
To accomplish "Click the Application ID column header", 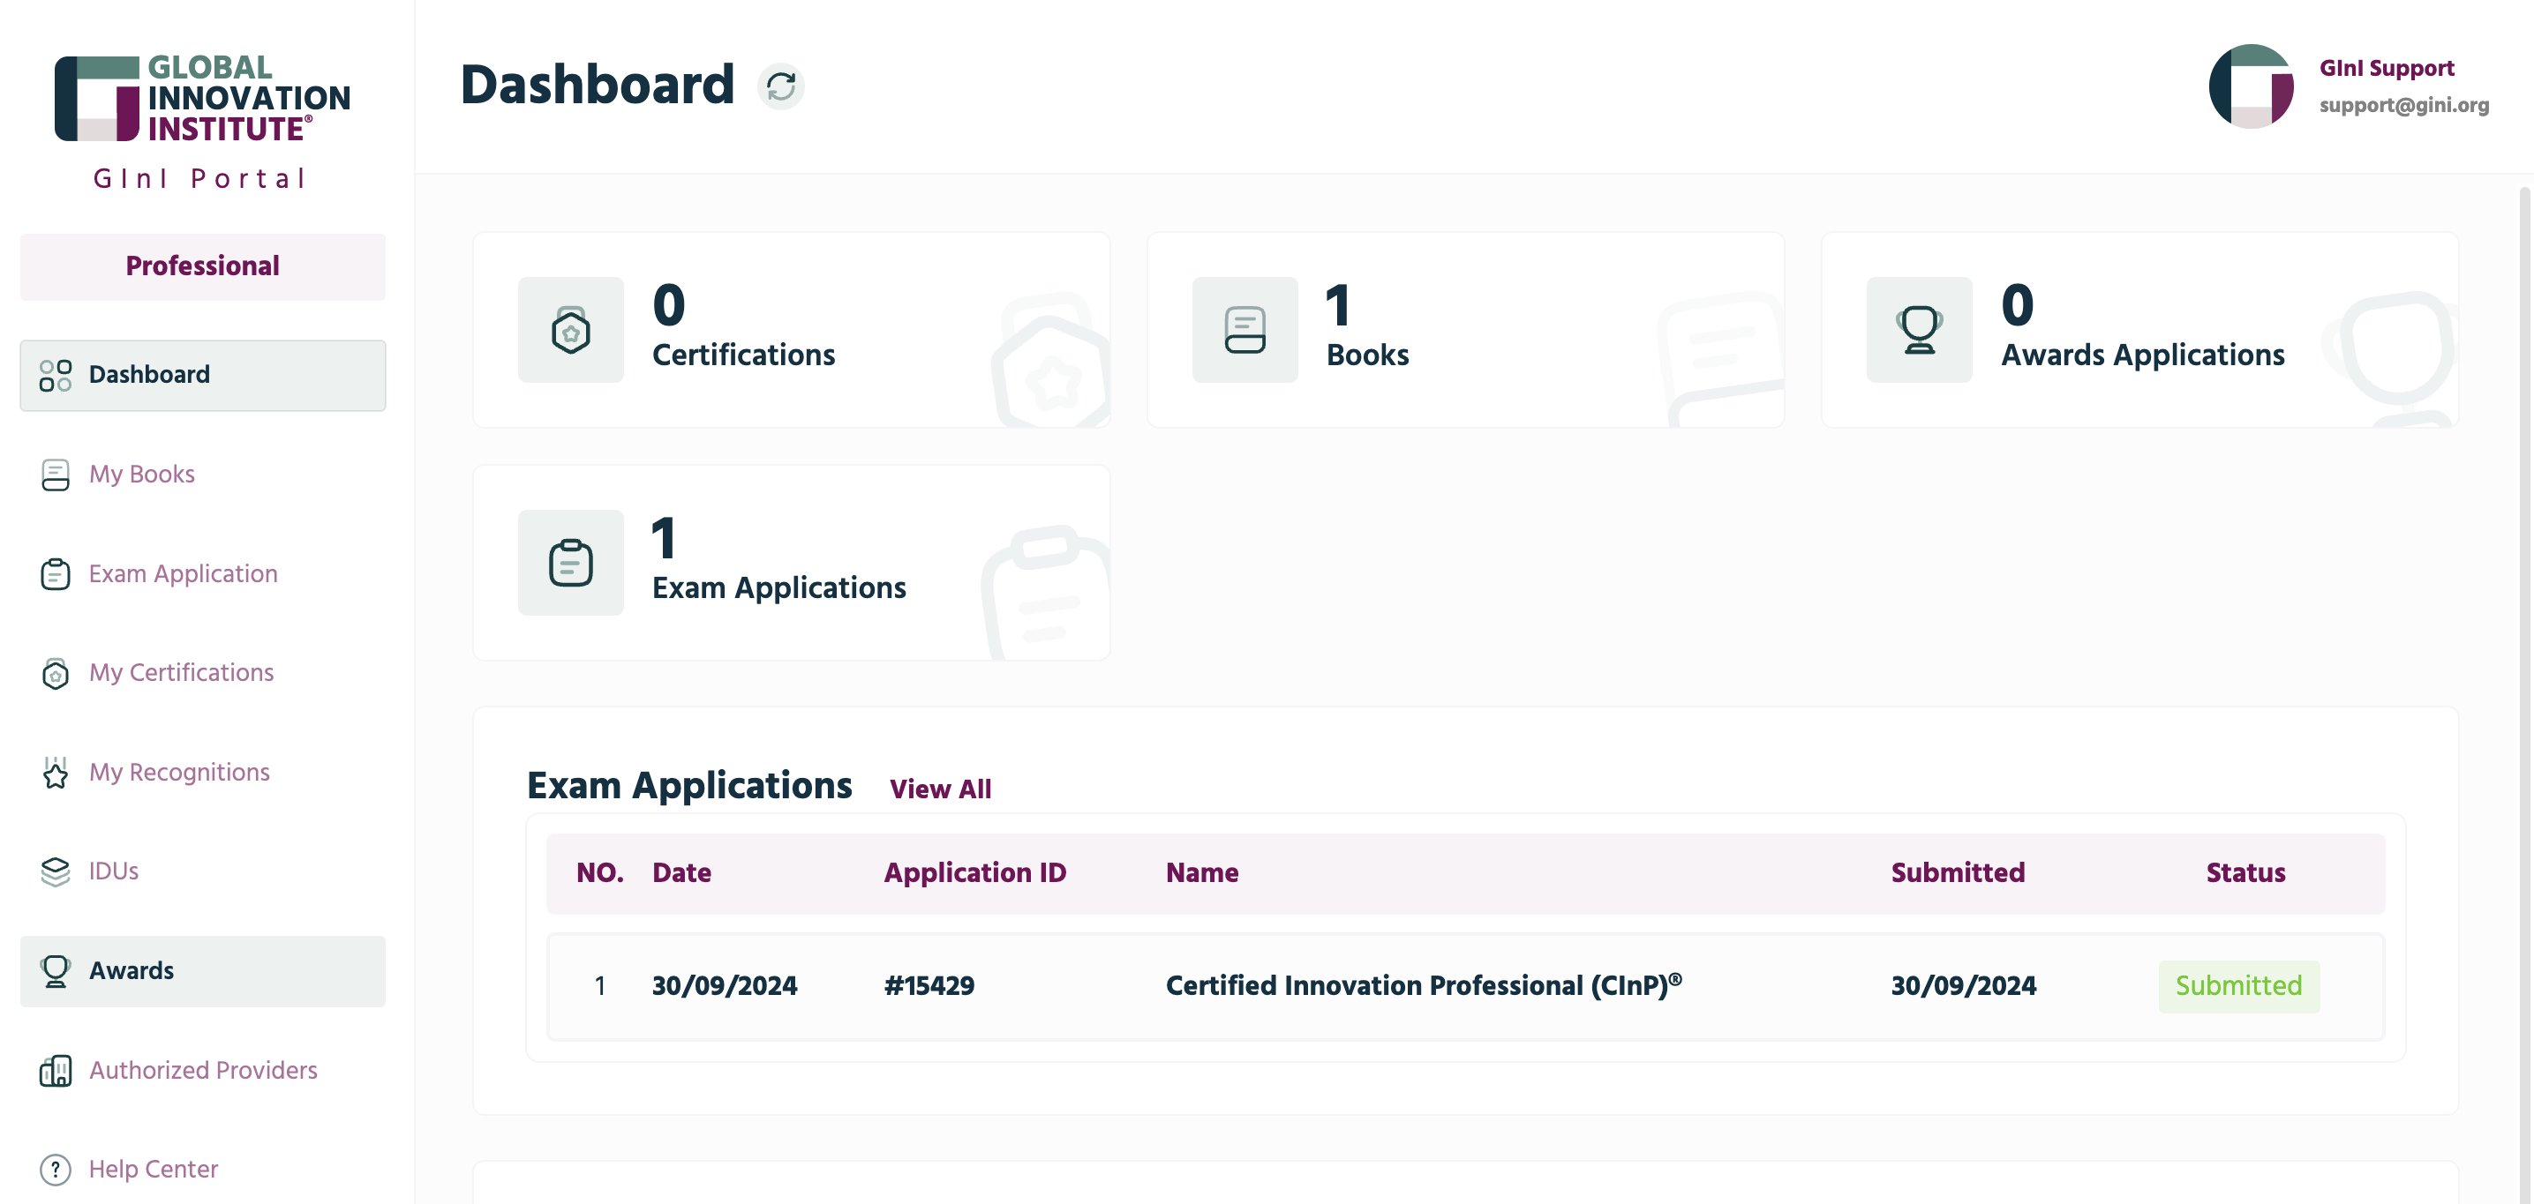I will (974, 872).
